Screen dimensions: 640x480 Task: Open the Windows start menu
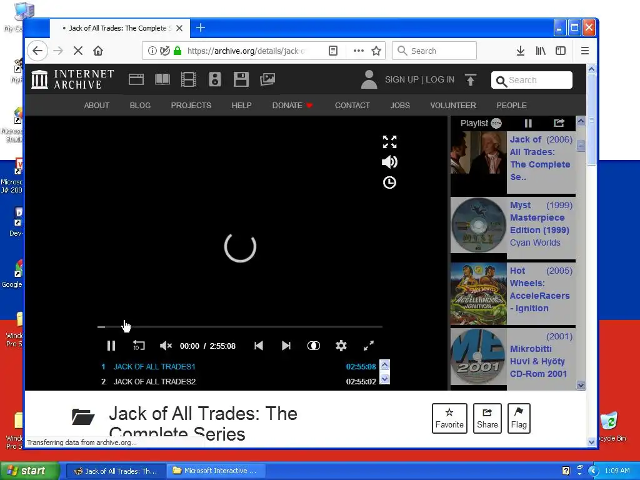pos(30,471)
